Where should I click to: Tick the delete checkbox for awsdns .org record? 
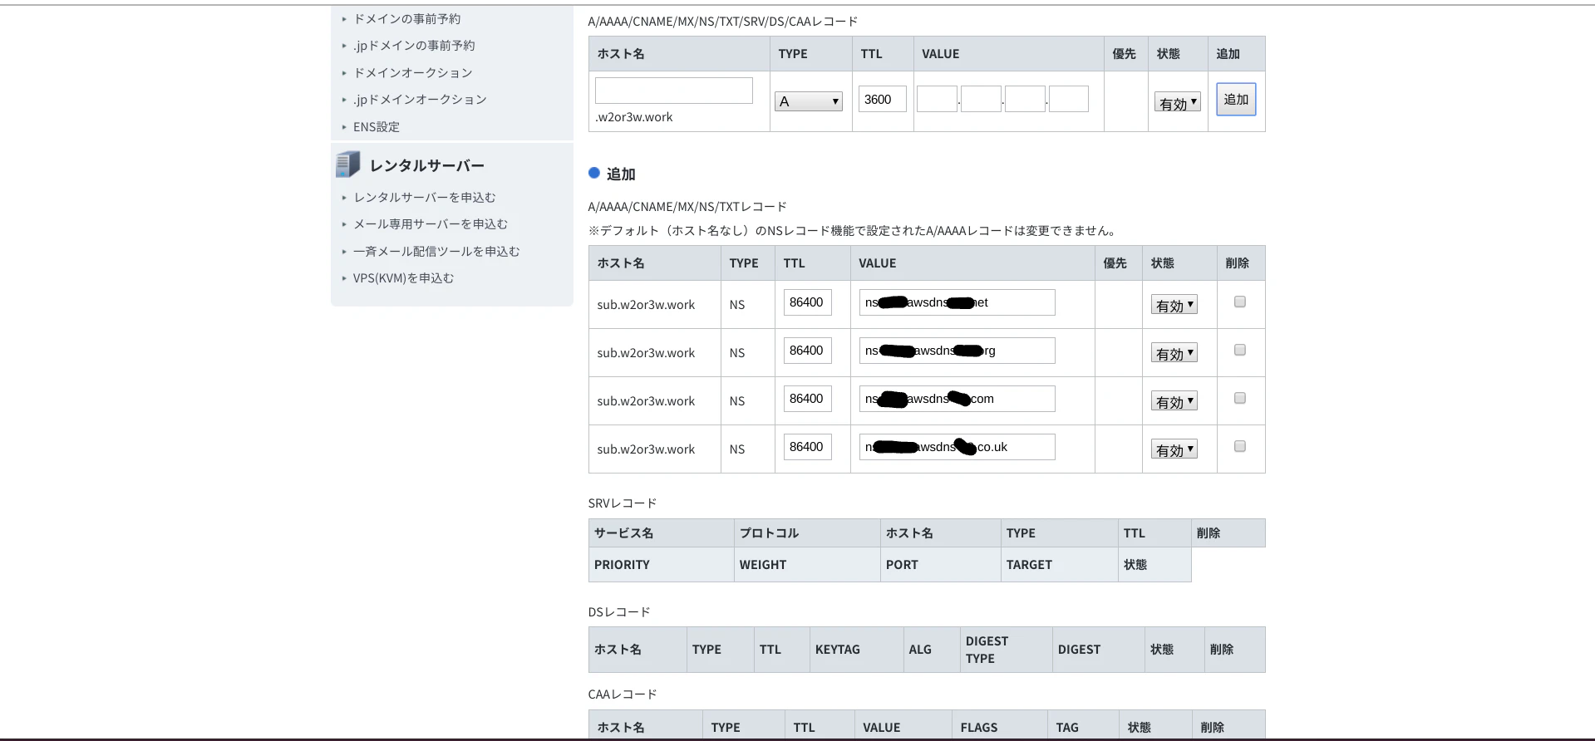pos(1240,350)
